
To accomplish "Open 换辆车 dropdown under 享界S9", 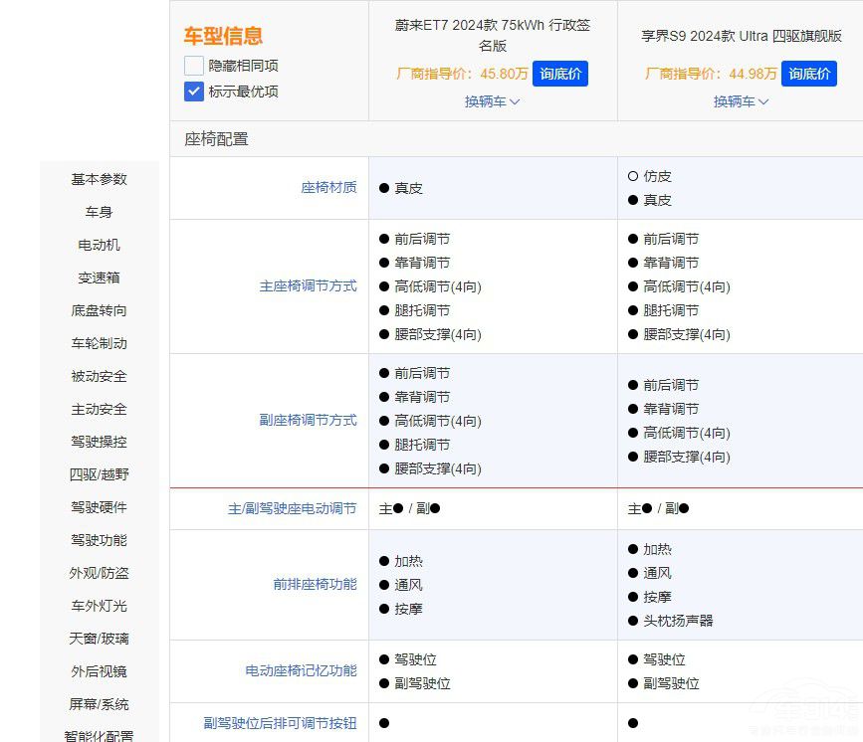I will pyautogui.click(x=740, y=101).
